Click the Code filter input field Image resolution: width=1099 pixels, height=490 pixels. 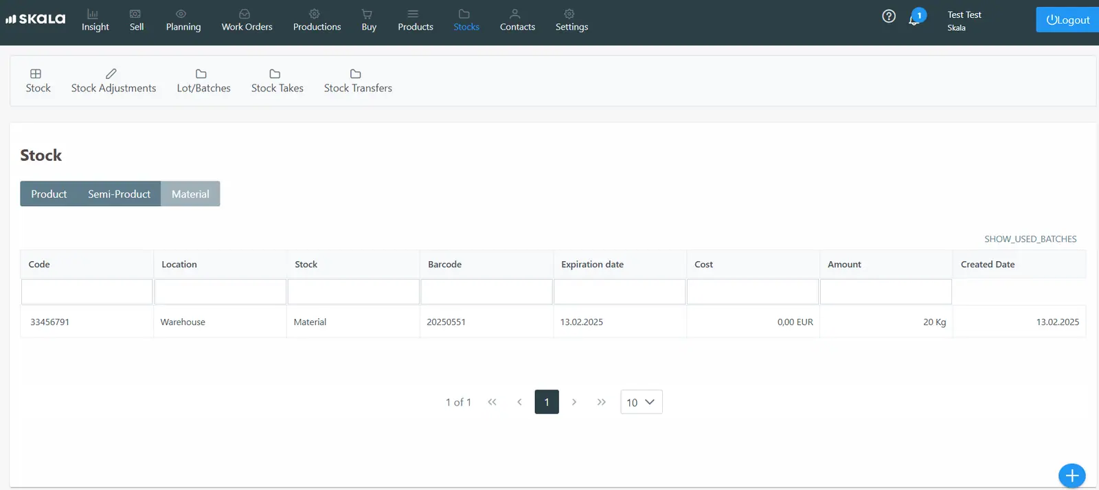[87, 291]
